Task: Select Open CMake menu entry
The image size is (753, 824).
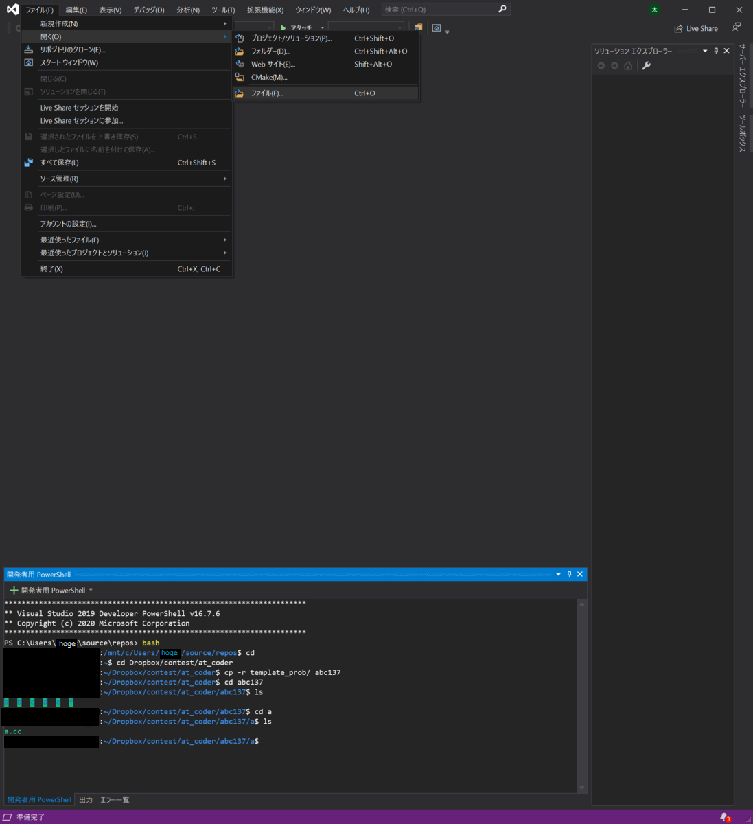Action: (x=326, y=78)
